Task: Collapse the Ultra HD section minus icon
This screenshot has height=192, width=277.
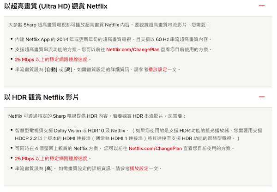Action: click(x=262, y=6)
